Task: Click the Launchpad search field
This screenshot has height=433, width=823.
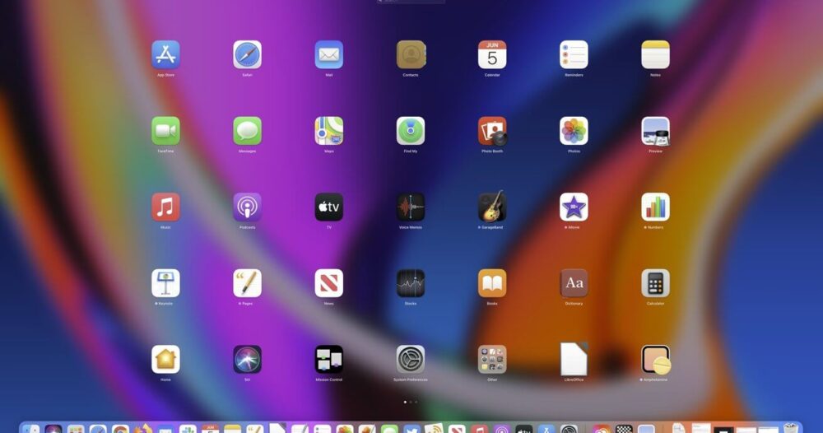Action: (411, 1)
